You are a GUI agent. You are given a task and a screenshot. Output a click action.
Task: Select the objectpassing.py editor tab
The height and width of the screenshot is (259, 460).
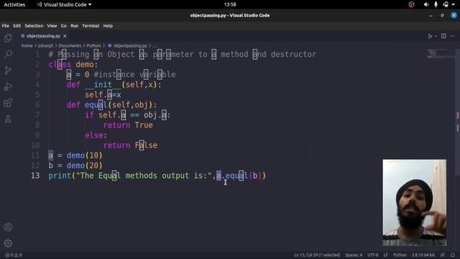tap(43, 36)
